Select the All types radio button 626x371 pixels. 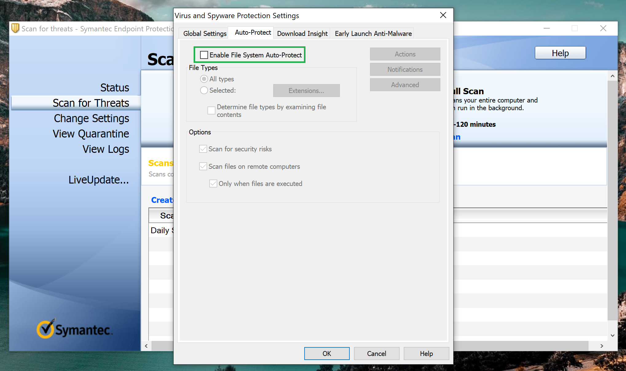point(204,79)
